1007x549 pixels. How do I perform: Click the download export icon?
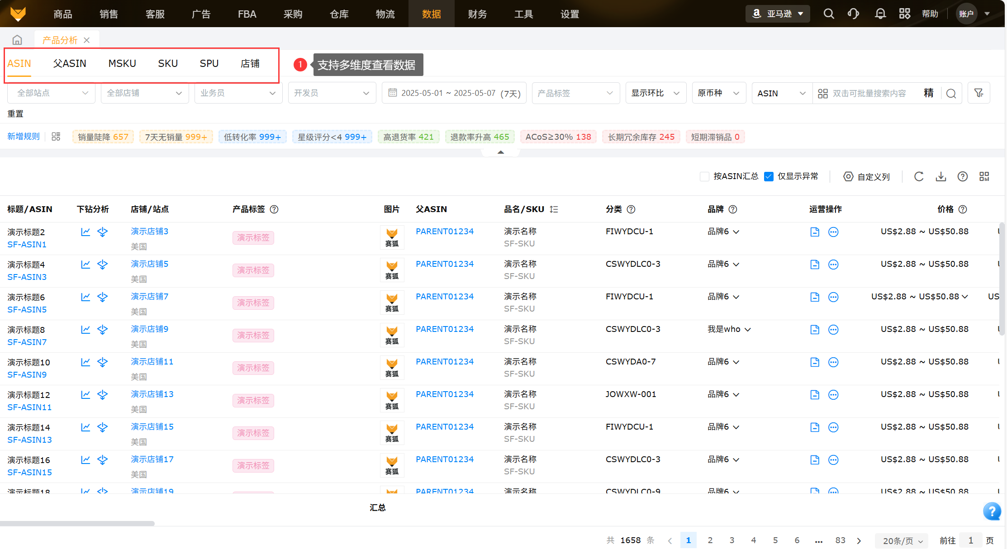coord(940,176)
